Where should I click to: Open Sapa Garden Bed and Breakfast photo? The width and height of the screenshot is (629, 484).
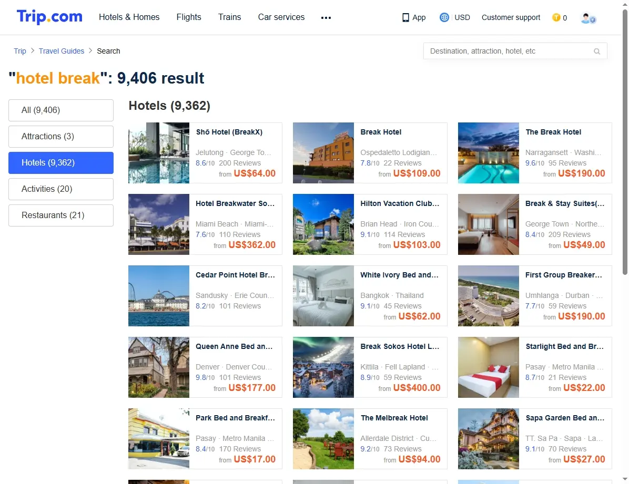pyautogui.click(x=489, y=439)
